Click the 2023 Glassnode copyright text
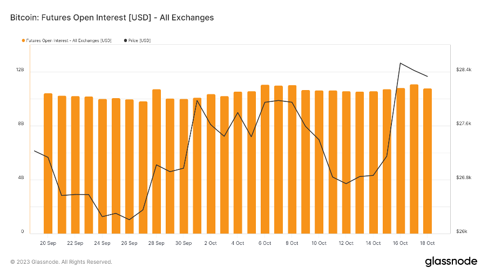 coord(61,262)
